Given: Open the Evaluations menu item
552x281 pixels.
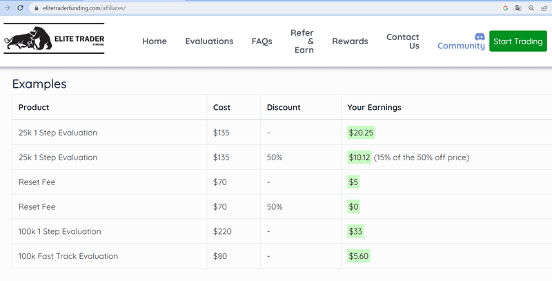Looking at the screenshot, I should pyautogui.click(x=209, y=41).
